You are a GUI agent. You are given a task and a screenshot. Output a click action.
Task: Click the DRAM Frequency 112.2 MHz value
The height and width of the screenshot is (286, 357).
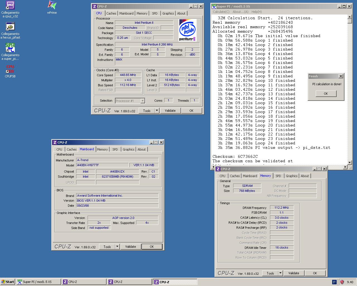point(282,208)
